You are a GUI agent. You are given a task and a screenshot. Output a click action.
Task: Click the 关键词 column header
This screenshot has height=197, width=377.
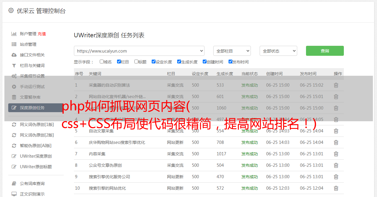pyautogui.click(x=95, y=74)
